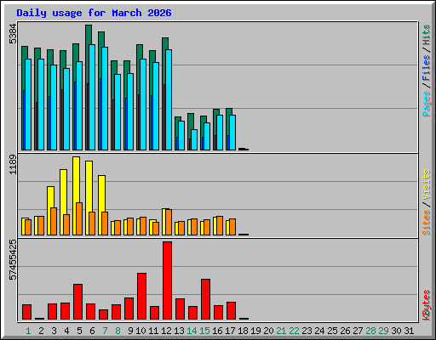Click the "KBytes" legend label
436x340 pixels.
pos(427,305)
